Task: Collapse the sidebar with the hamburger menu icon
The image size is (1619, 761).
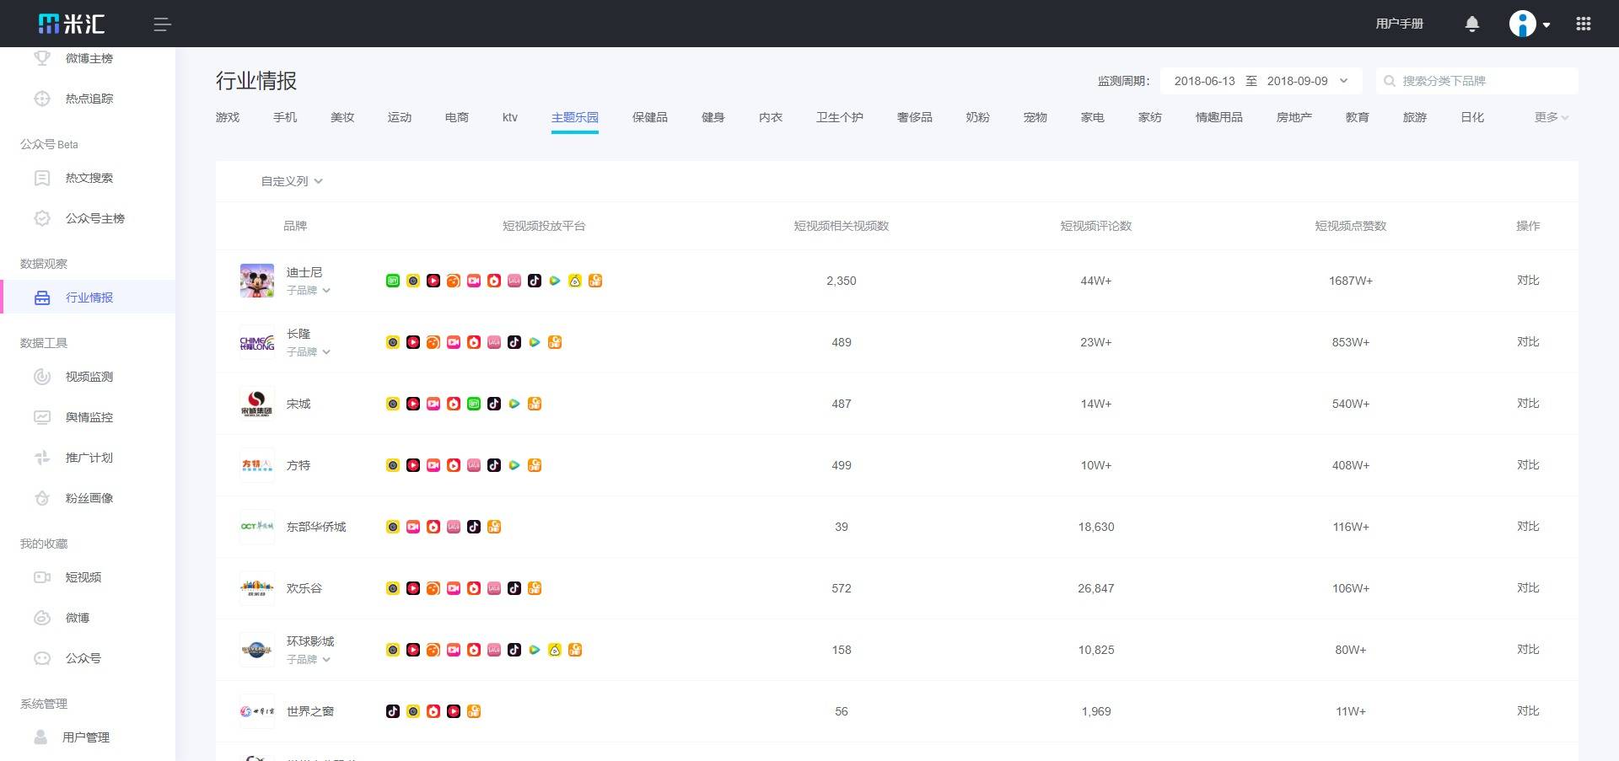Action: click(163, 24)
